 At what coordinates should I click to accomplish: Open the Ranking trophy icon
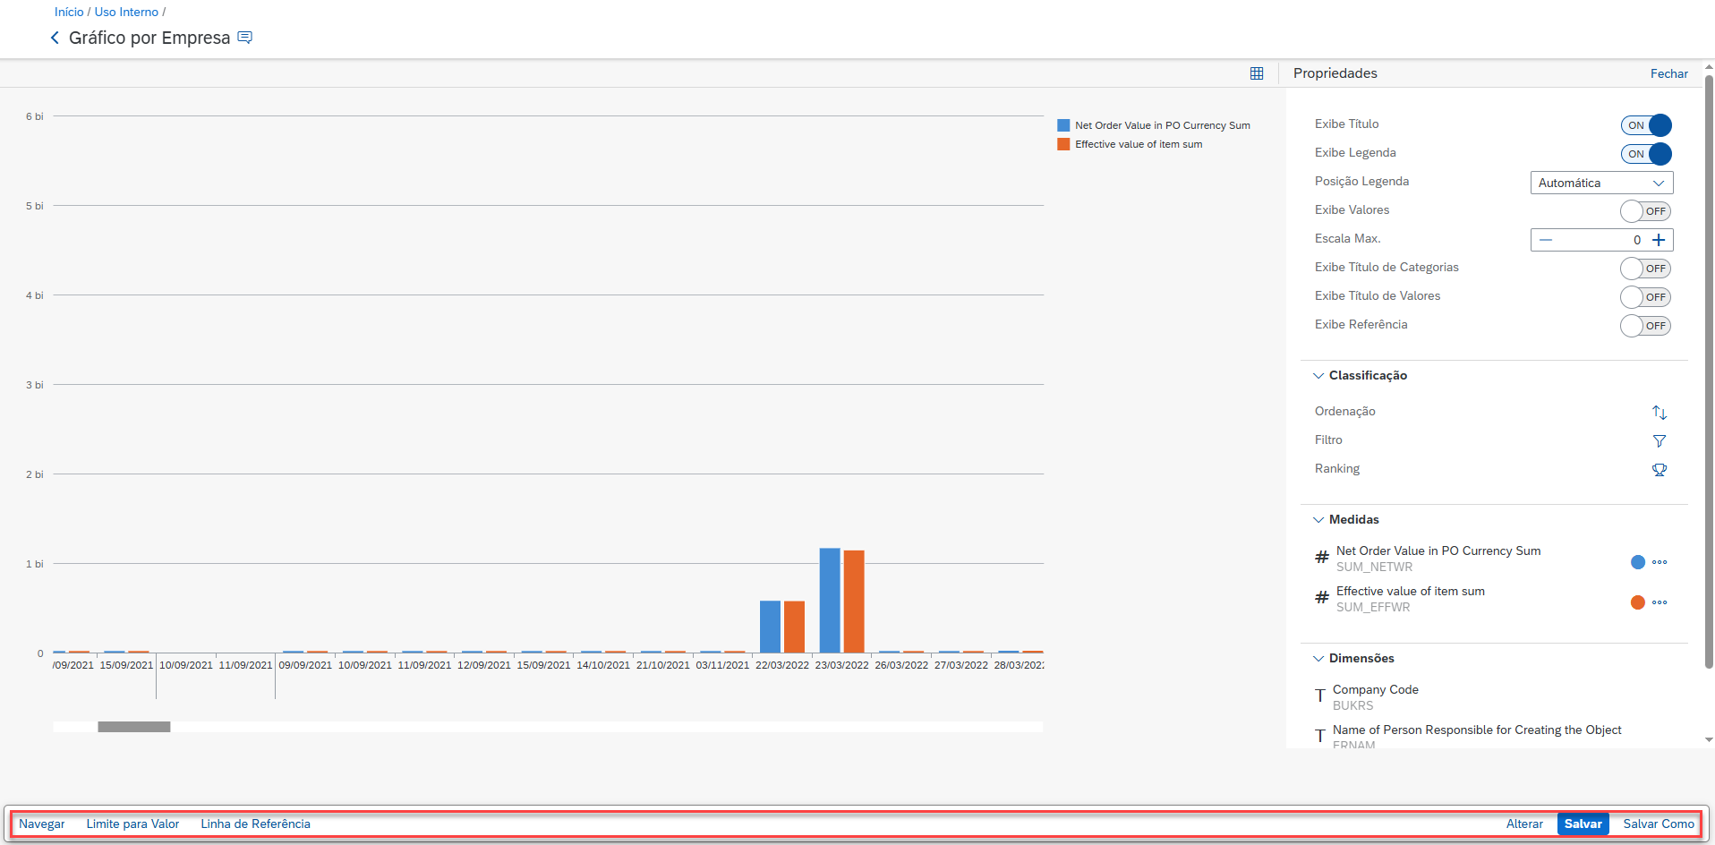point(1659,470)
